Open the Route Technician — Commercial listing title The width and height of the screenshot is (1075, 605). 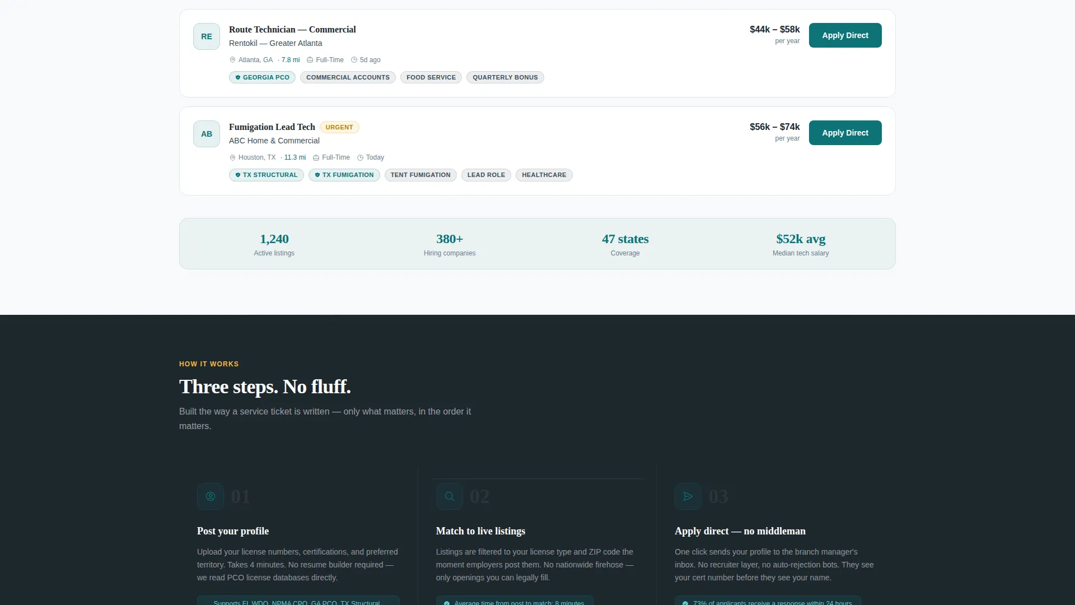(292, 30)
